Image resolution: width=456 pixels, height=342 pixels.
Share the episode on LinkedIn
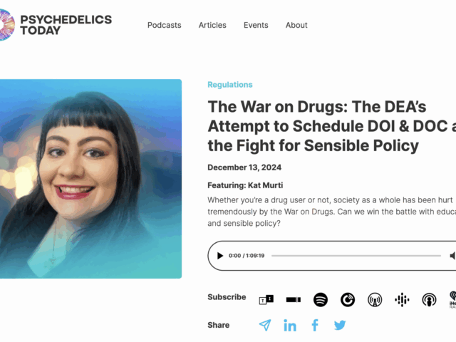pyautogui.click(x=290, y=326)
